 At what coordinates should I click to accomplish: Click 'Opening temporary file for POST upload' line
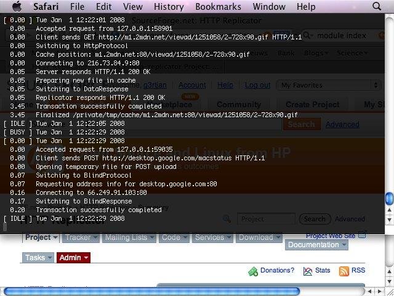tap(106, 166)
